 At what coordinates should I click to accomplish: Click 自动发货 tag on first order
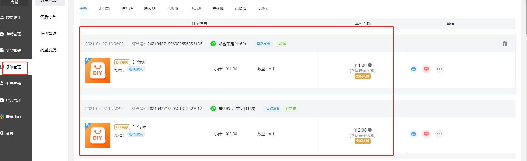(263, 44)
